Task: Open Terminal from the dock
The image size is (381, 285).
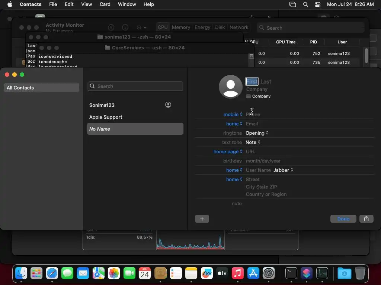Action: click(x=291, y=273)
